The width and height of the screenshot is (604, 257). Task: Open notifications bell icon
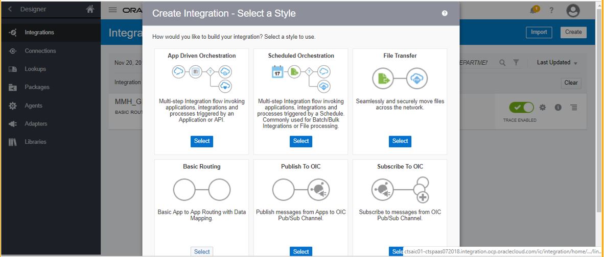coord(533,10)
